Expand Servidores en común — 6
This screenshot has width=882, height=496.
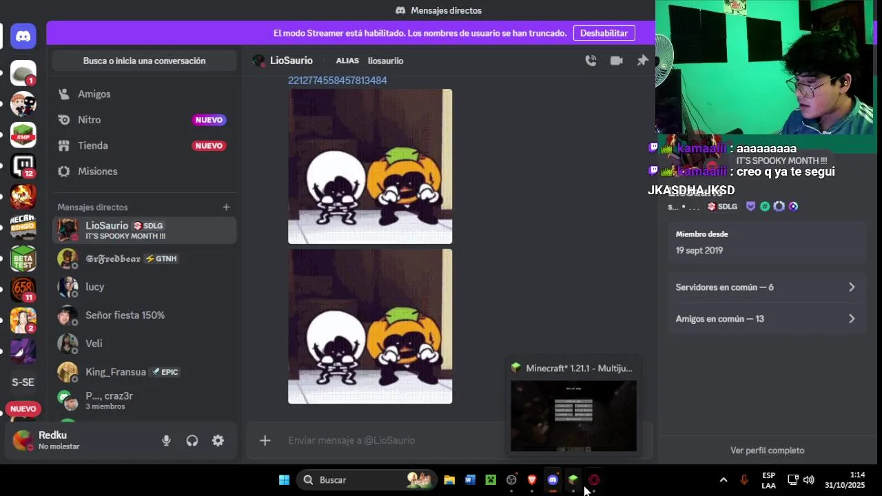click(766, 287)
